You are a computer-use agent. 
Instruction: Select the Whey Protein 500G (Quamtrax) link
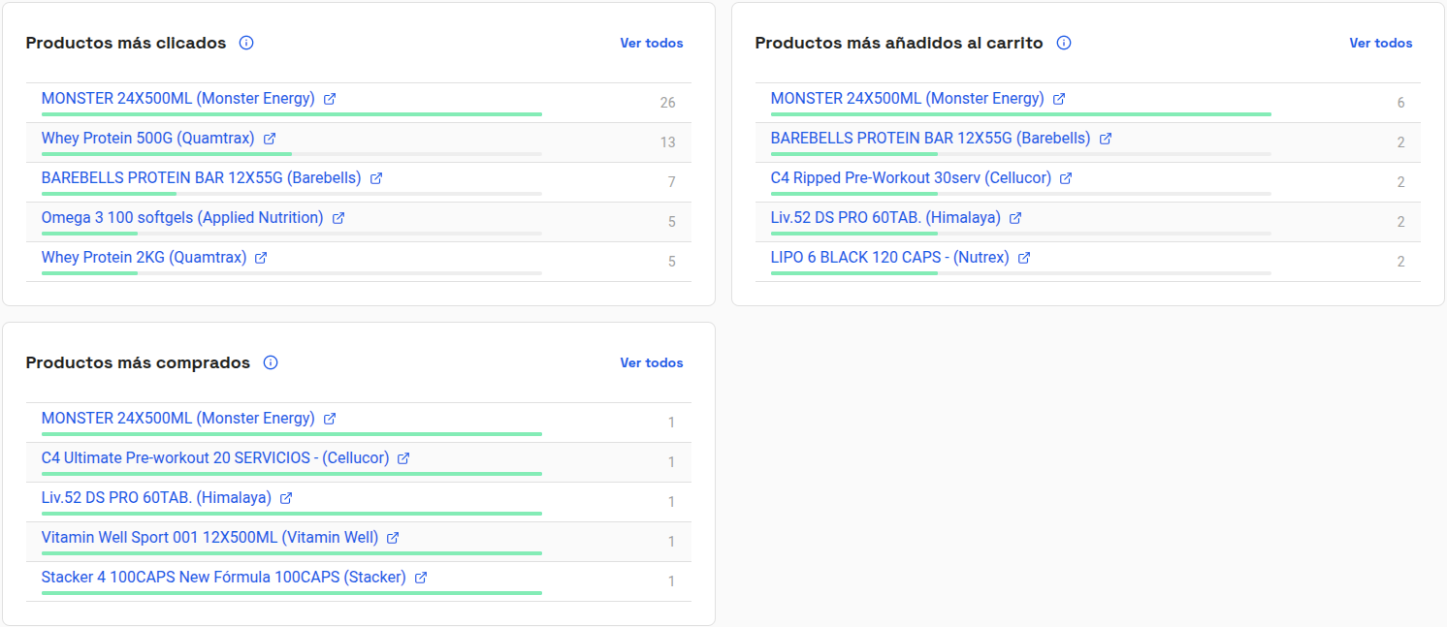tap(148, 138)
